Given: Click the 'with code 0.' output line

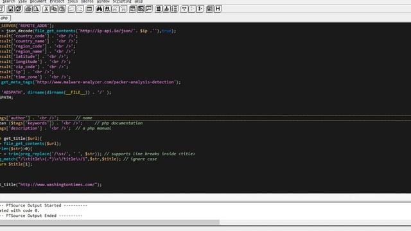Looking at the screenshot, I should (x=20, y=210).
